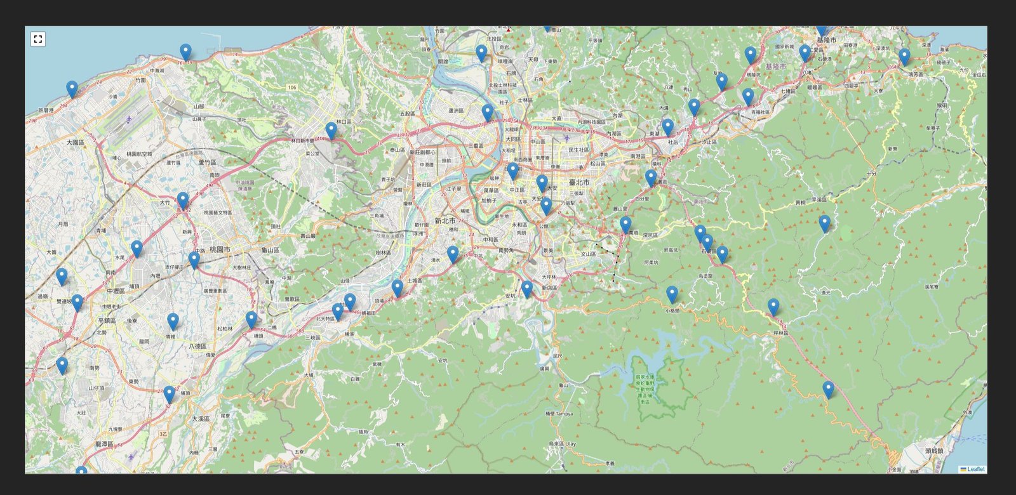The width and height of the screenshot is (1016, 495).
Task: Open the marker beside 大竹 interchange
Action: point(183,202)
